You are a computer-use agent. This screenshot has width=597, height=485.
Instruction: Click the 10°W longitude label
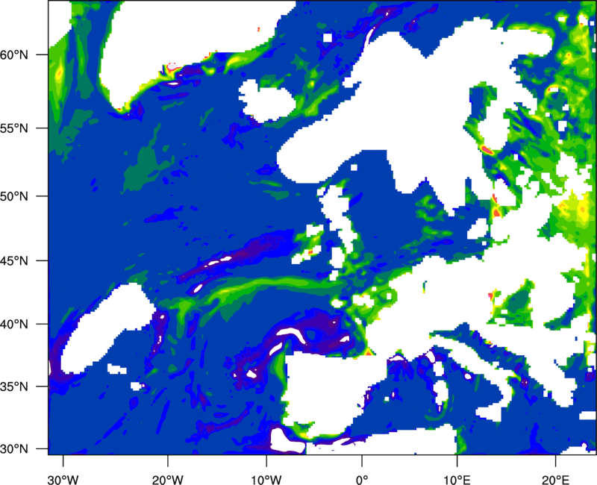(266, 480)
